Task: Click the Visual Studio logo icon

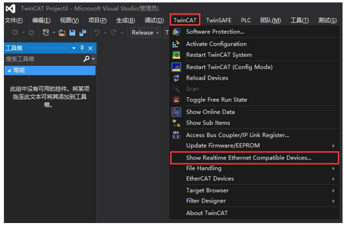Action: [x=11, y=9]
